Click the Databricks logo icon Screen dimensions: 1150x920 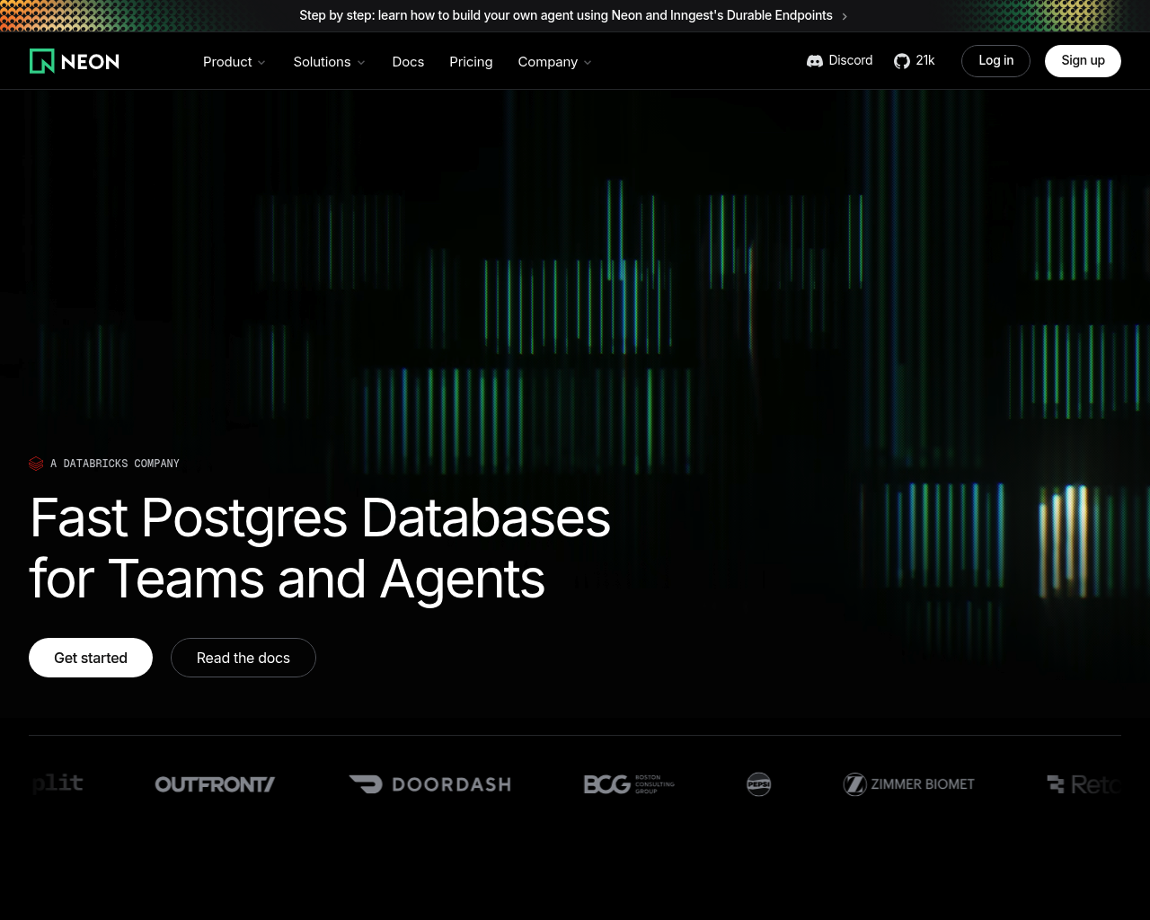coord(36,464)
